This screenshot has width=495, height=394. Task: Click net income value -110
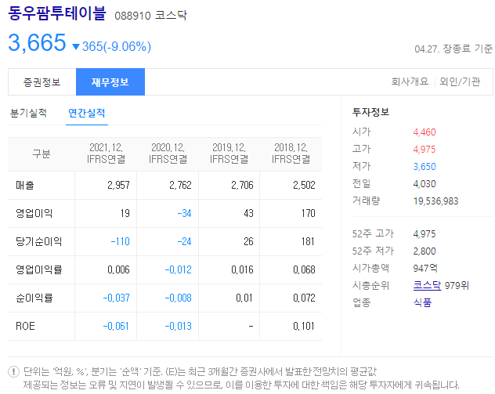coord(121,241)
